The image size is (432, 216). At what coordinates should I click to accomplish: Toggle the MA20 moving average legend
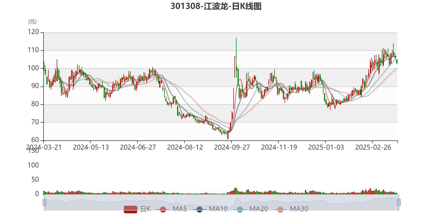tap(250, 209)
